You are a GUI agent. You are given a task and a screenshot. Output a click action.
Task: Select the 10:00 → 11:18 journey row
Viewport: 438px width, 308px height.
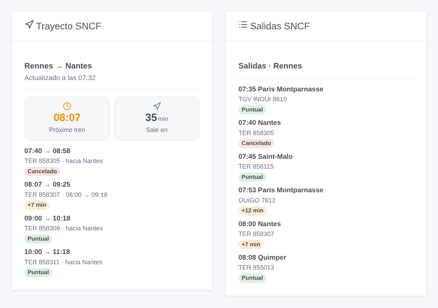pos(47,252)
